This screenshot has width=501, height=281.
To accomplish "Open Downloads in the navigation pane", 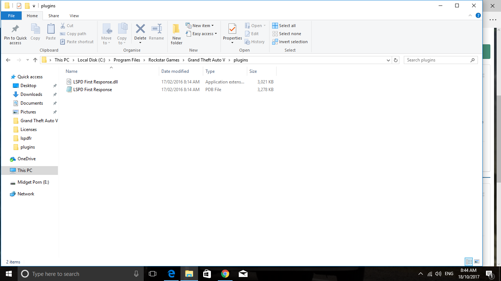I will pos(31,94).
